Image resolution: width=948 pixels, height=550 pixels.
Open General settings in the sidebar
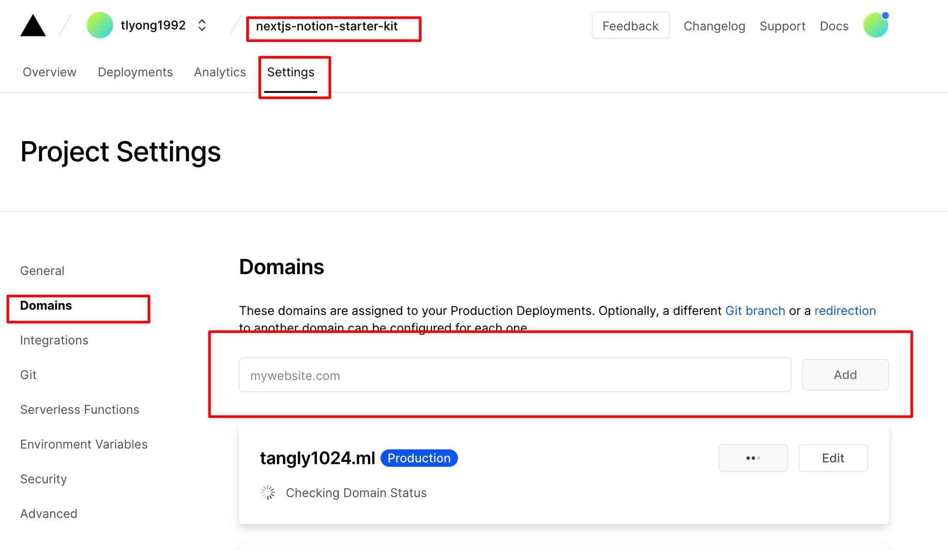[x=42, y=271]
